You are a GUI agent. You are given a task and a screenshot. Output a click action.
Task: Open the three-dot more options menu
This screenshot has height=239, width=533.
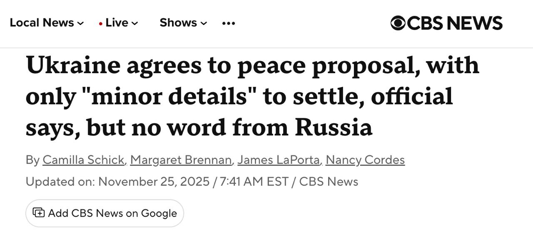(229, 23)
